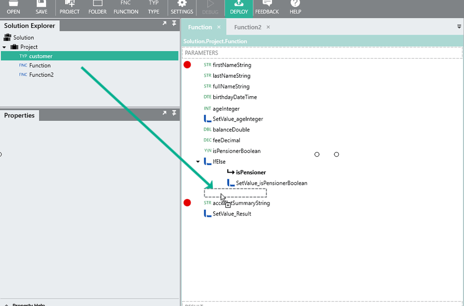Create a new TYPE
Screen dimensions: 464x306
coord(154,8)
